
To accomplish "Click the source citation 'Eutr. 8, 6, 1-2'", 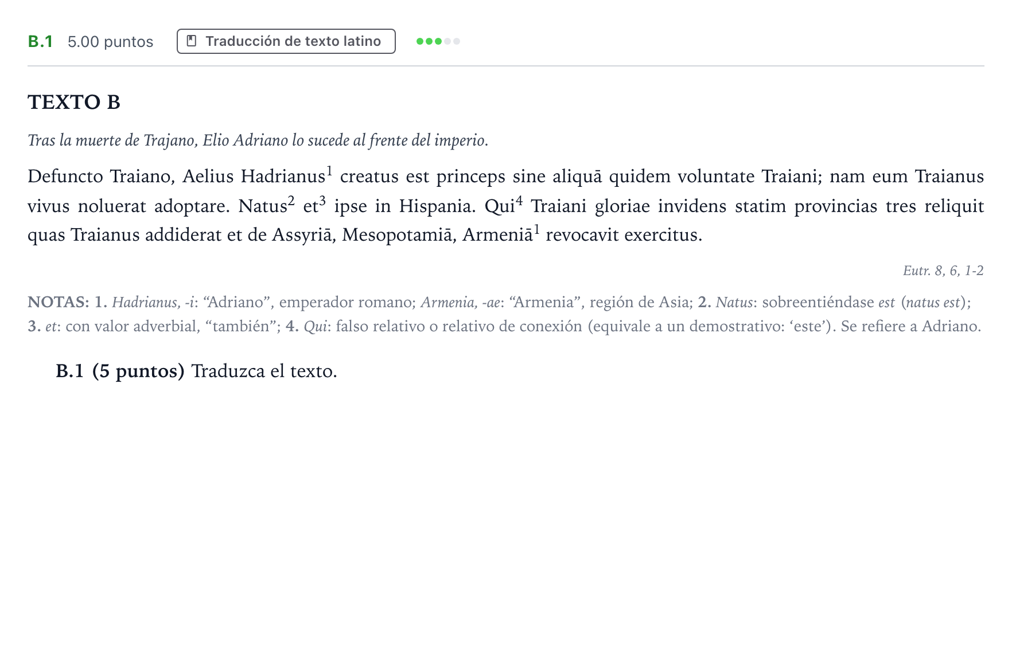I will tap(943, 271).
